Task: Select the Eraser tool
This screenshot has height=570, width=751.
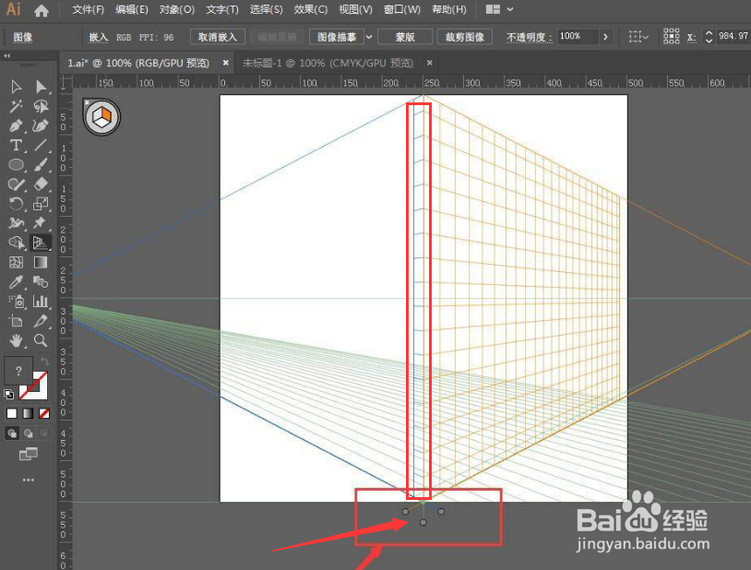Action: [41, 184]
